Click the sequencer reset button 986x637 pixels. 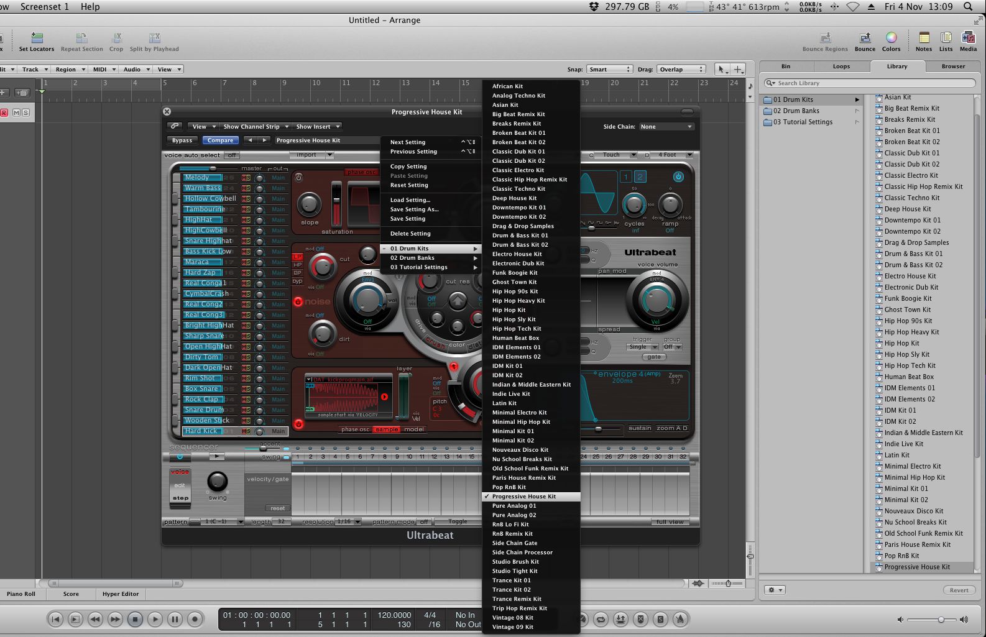click(277, 508)
